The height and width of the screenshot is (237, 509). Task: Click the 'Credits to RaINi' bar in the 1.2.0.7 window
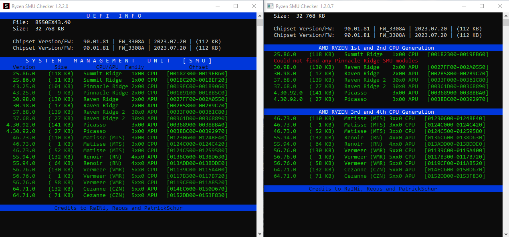coord(383,189)
